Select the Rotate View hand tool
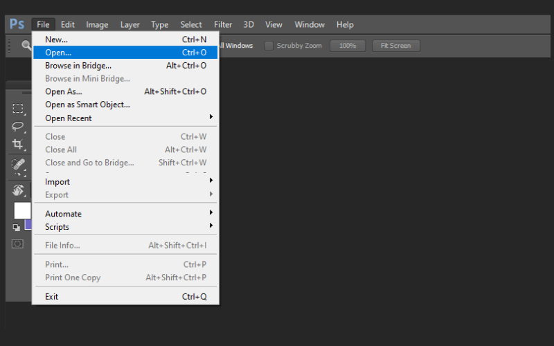Image resolution: width=554 pixels, height=346 pixels. (18, 190)
